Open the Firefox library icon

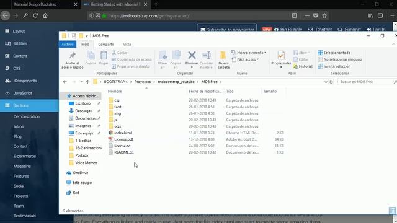click(x=370, y=15)
